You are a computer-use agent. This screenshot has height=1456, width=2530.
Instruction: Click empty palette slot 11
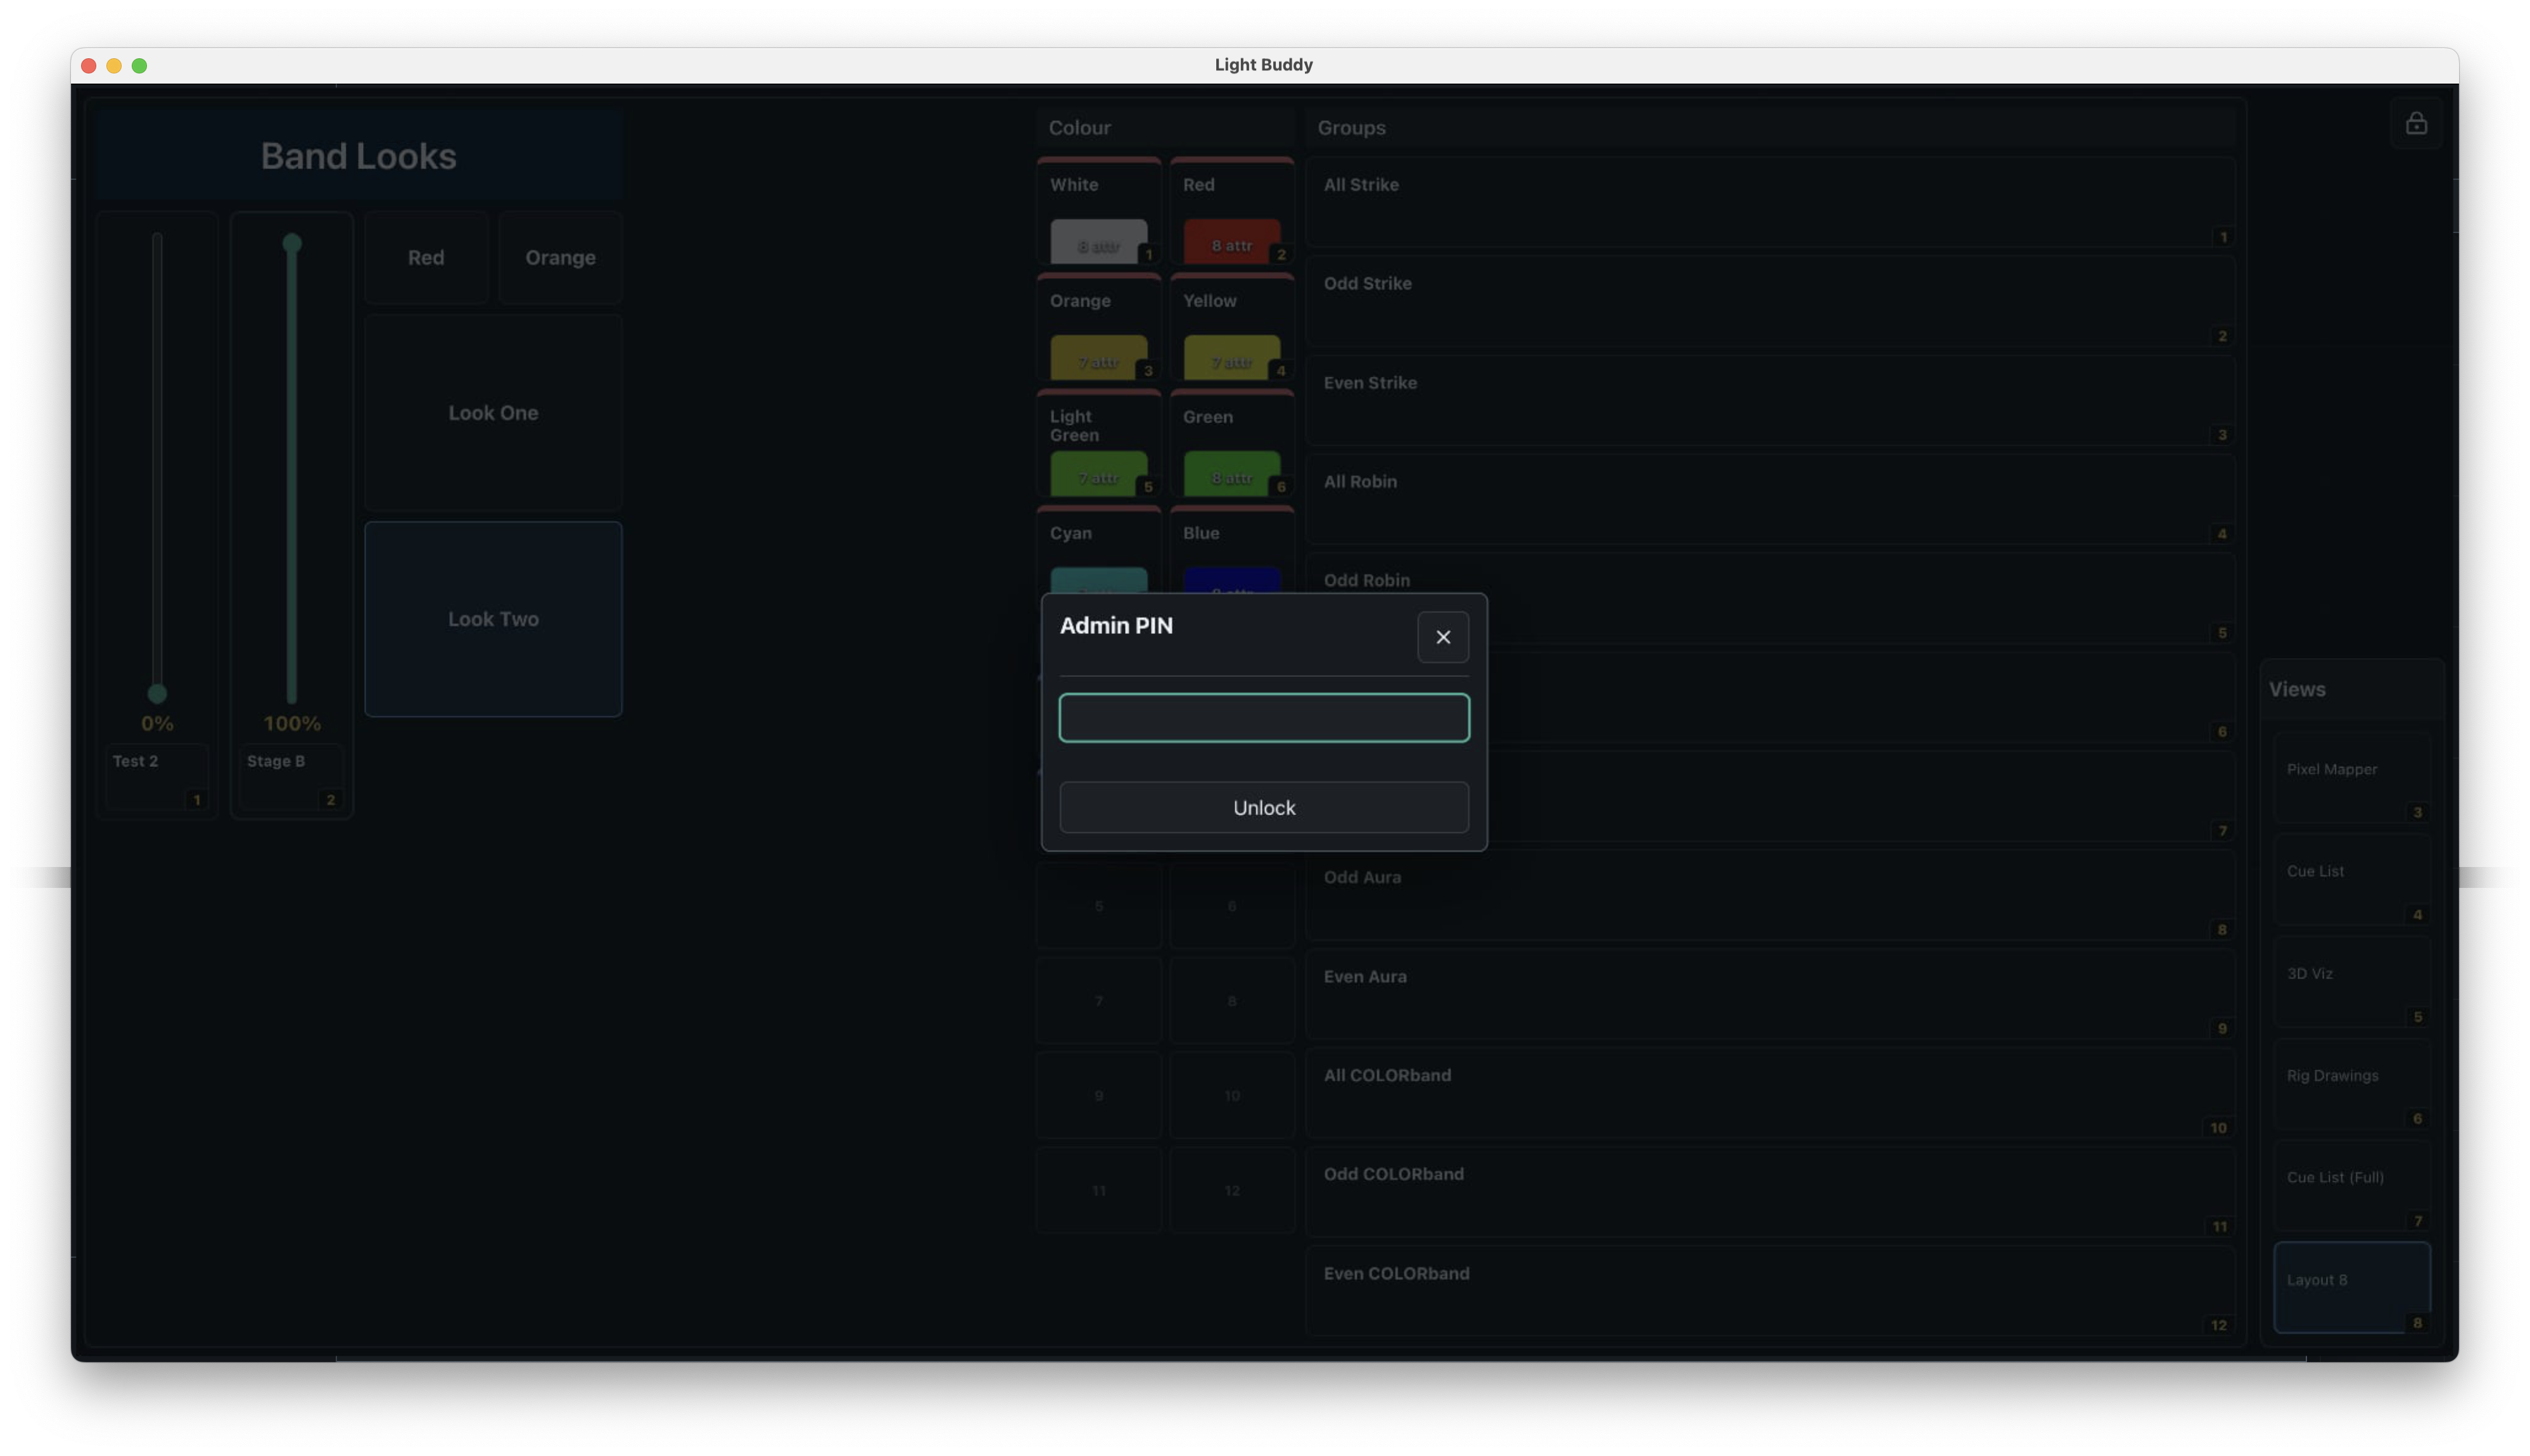coord(1099,1191)
